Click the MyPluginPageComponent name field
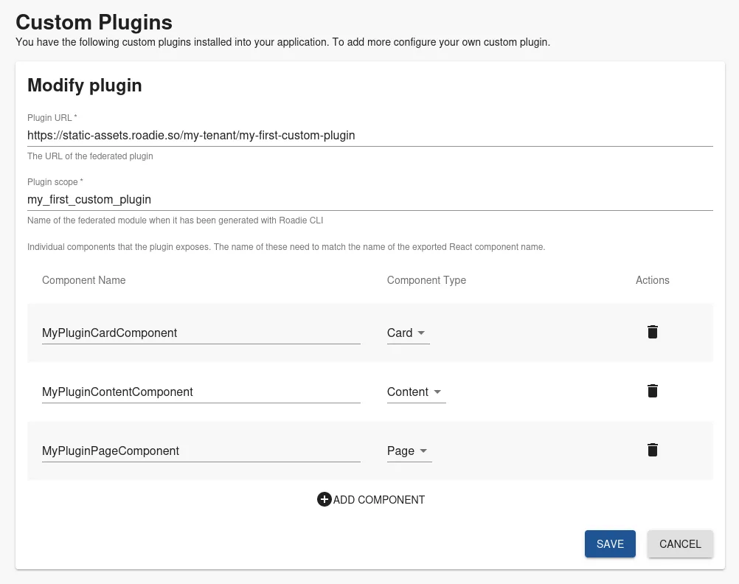 (199, 451)
